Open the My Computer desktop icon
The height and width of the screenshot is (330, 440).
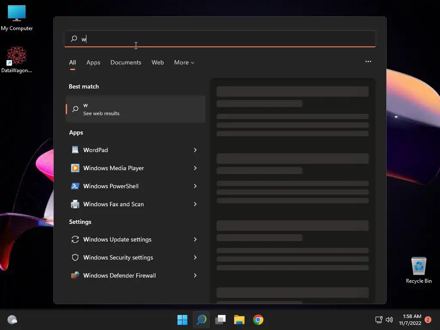(17, 18)
